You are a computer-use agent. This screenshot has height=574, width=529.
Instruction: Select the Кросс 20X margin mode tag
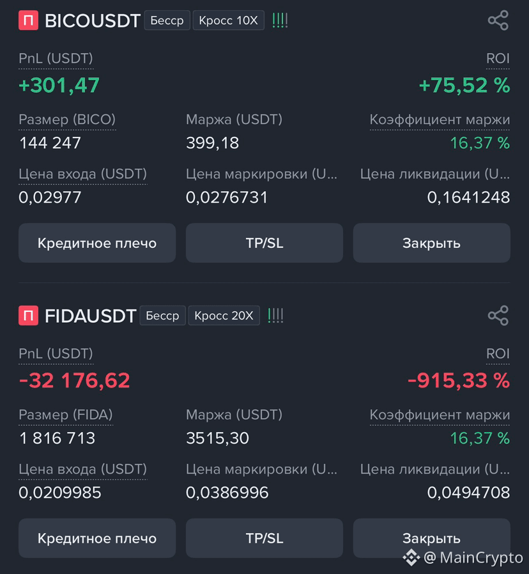[x=224, y=315]
